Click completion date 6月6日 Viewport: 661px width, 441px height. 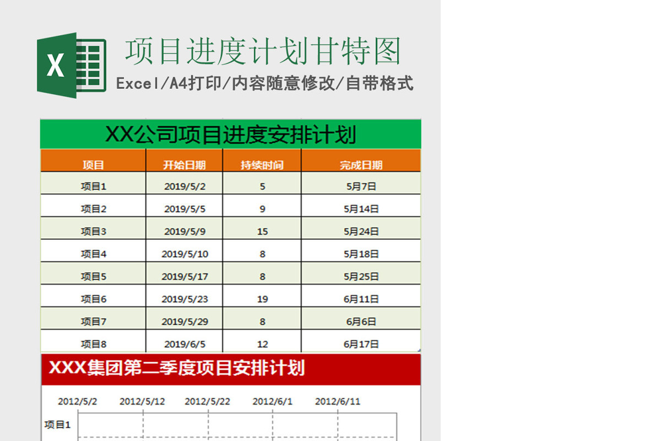pyautogui.click(x=361, y=321)
